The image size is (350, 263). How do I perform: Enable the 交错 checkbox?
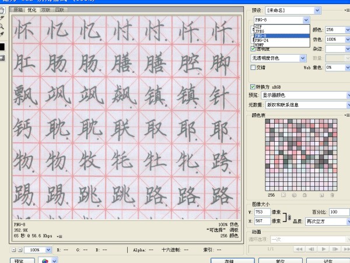click(x=253, y=67)
